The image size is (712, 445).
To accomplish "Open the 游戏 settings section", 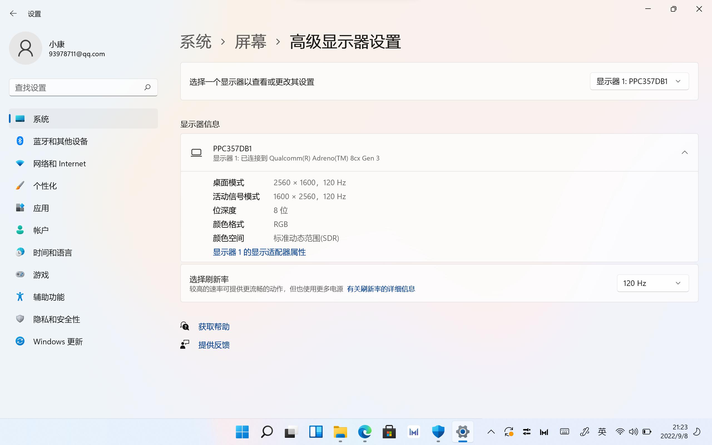I will click(x=41, y=275).
